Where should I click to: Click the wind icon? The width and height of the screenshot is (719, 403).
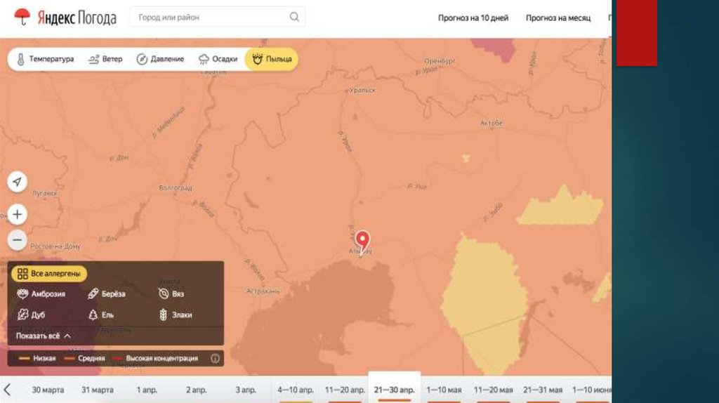pos(93,59)
